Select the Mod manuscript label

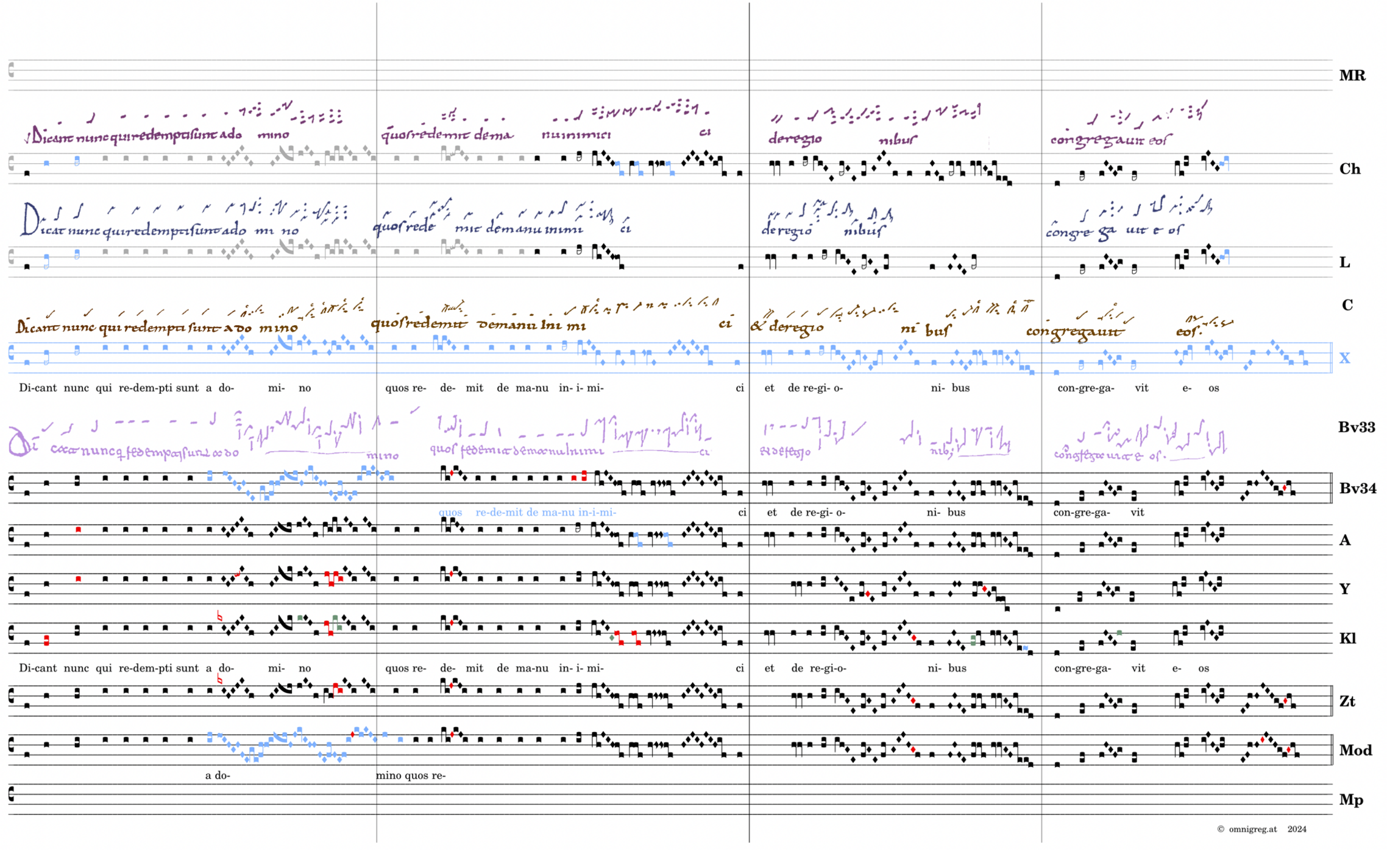pos(1355,750)
